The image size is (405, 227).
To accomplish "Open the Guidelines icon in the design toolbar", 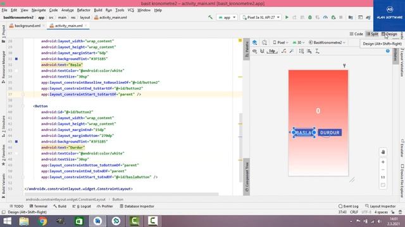I will (x=317, y=51).
